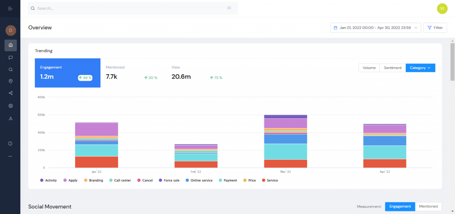
Task: Click search filter sliders icon
Action: pyautogui.click(x=229, y=8)
